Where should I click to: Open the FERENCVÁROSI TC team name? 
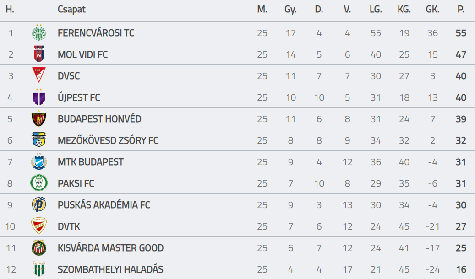(96, 32)
